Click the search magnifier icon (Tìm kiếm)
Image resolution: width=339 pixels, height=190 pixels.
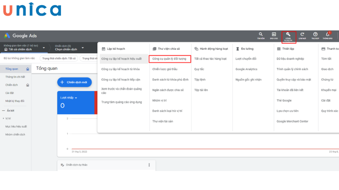(x=261, y=35)
